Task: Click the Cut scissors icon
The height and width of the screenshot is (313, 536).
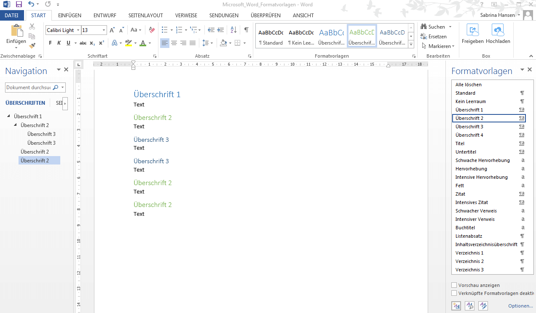Action: tap(32, 27)
